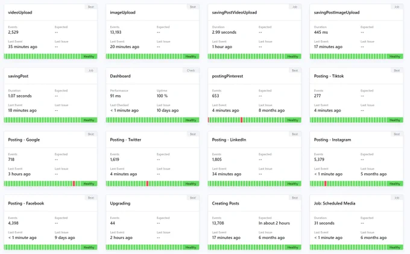
Task: Click Healthy status on Posting - Facebook card
Action: (x=89, y=247)
